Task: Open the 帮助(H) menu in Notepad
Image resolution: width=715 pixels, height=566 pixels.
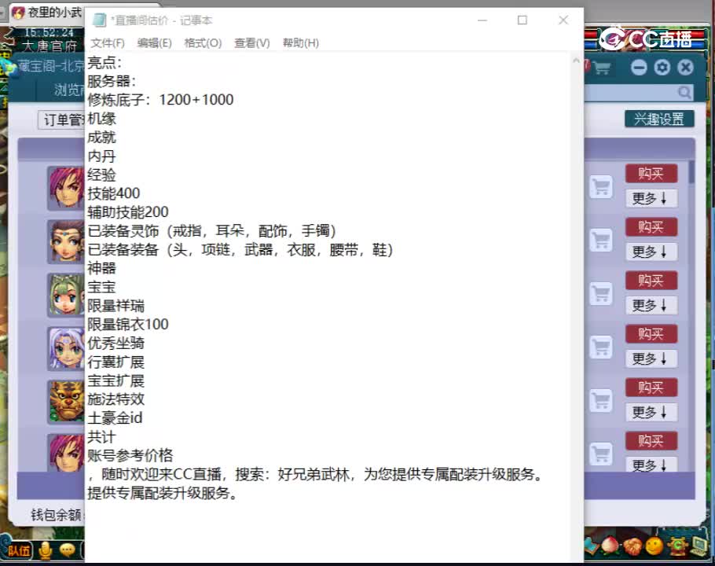Action: (300, 43)
